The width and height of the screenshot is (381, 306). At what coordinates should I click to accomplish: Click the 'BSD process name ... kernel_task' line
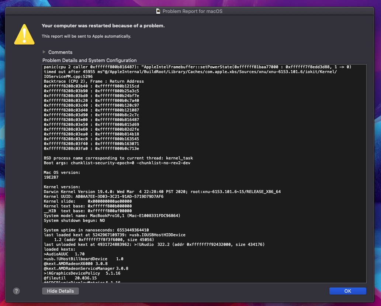pyautogui.click(x=118, y=158)
